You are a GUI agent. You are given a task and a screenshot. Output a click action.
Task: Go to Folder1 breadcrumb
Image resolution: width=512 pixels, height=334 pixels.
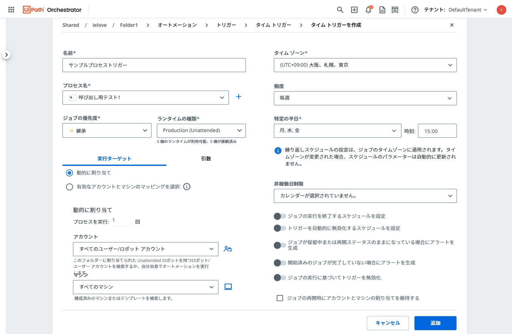[x=129, y=25]
